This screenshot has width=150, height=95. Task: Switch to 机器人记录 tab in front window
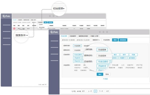tap(94, 36)
